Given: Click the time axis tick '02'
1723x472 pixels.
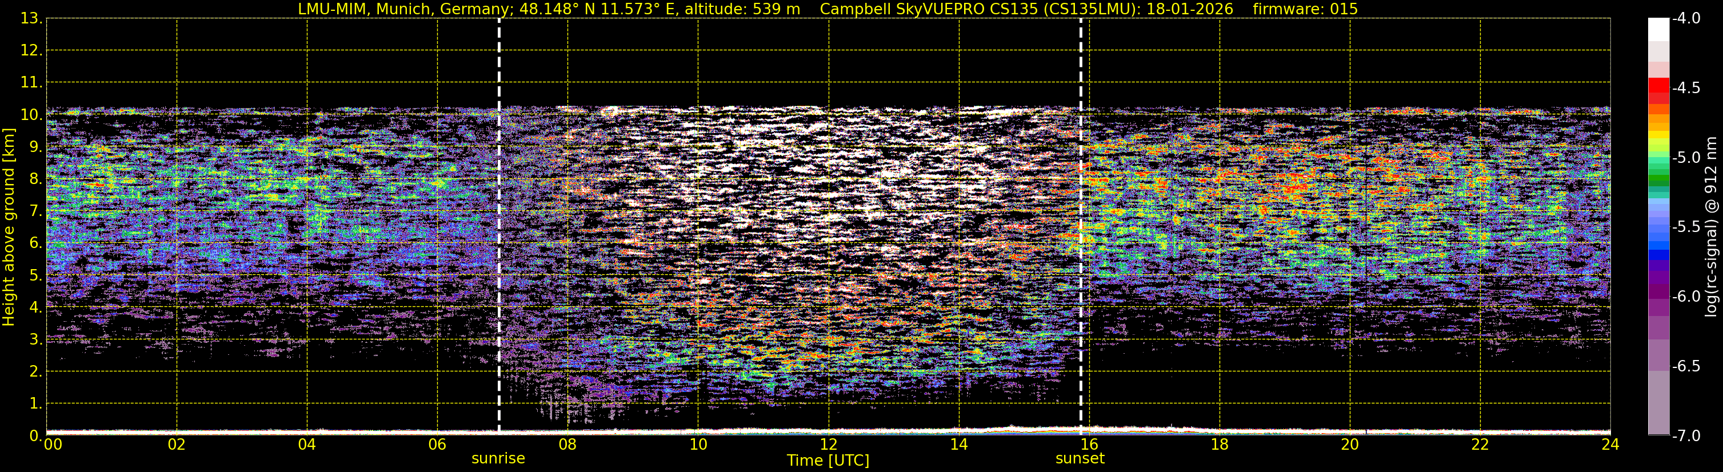Looking at the screenshot, I should pos(177,445).
